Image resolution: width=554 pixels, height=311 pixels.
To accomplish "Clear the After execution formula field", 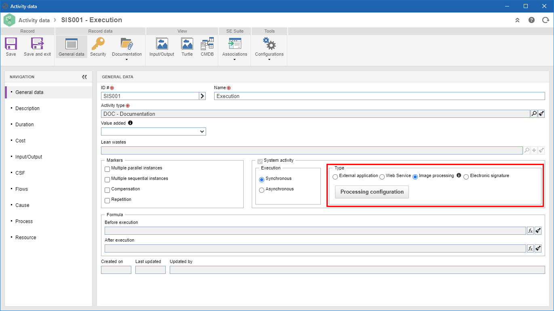I will tap(538, 248).
